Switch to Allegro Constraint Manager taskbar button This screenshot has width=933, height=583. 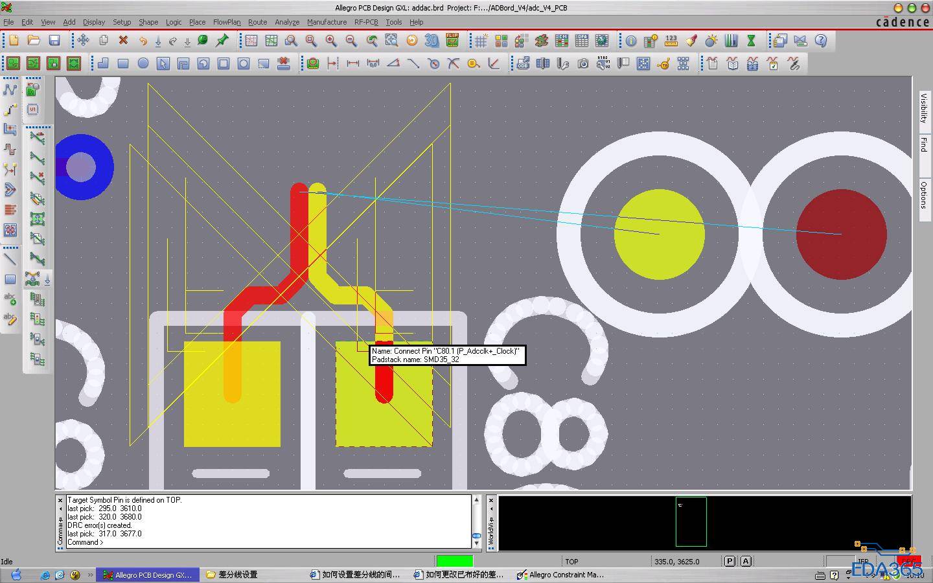[x=561, y=575]
